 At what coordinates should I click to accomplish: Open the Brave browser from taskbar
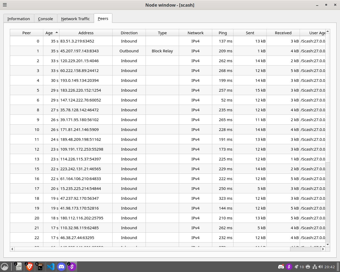click(29, 267)
